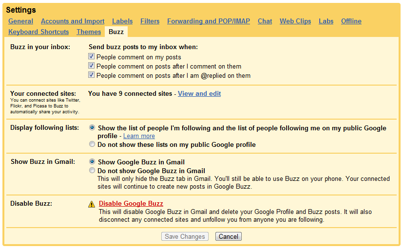The width and height of the screenshot is (403, 248).
Task: Click the yellow warning icon beside Disable Google Buzz
Action: pos(92,204)
